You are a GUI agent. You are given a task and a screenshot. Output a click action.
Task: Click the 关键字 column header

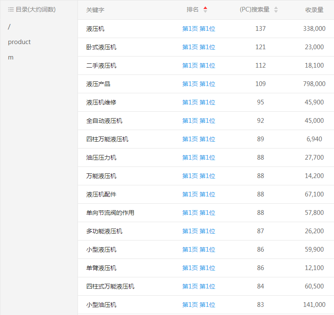tap(95, 9)
